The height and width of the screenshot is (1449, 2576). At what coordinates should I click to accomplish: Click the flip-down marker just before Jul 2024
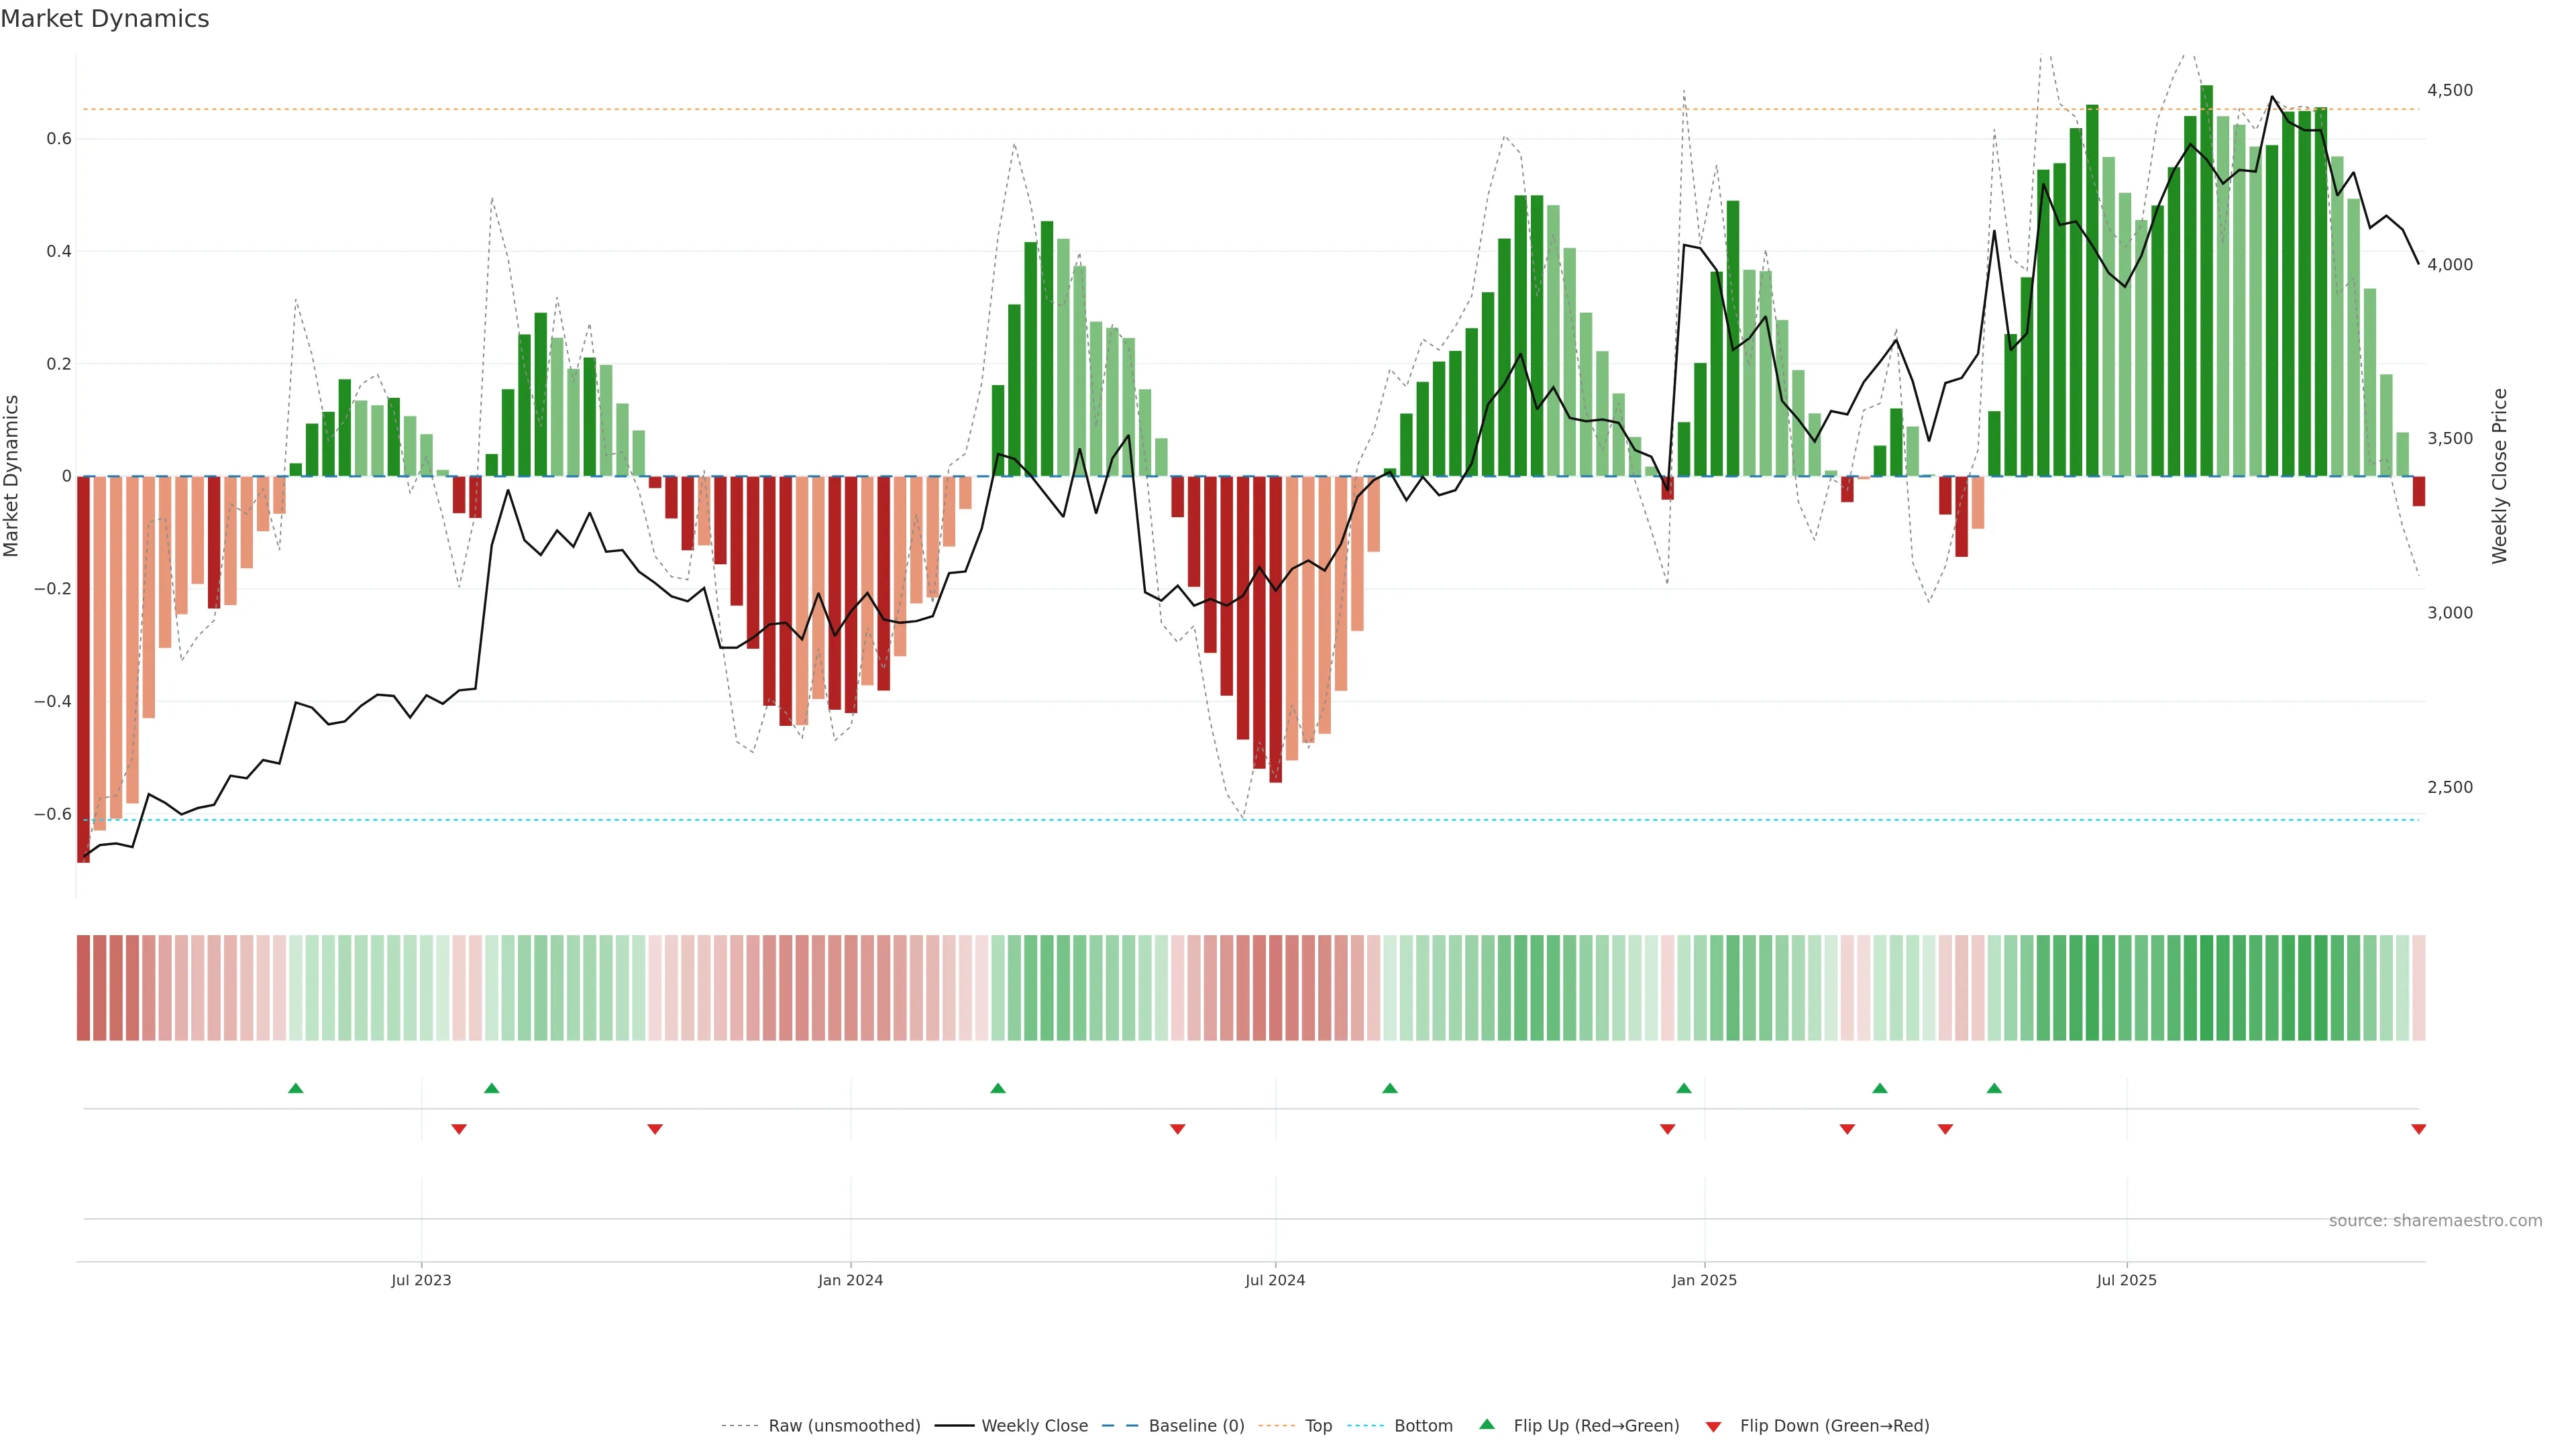(x=1177, y=1129)
